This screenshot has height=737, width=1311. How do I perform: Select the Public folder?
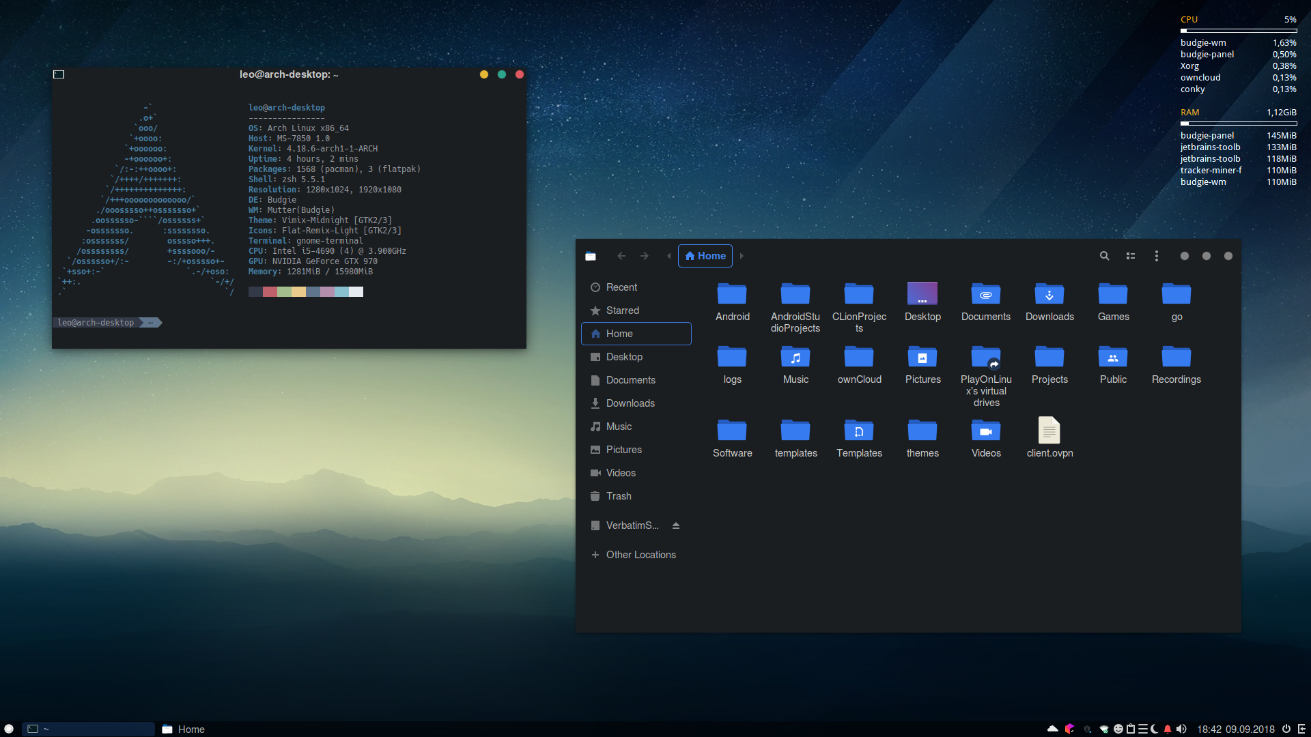[x=1113, y=364]
